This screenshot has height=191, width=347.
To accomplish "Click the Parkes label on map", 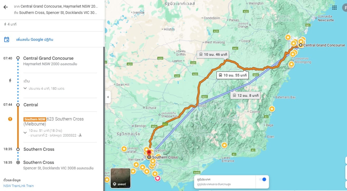I will pos(234,20).
